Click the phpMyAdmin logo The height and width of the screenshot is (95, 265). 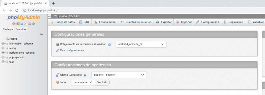click(24, 18)
